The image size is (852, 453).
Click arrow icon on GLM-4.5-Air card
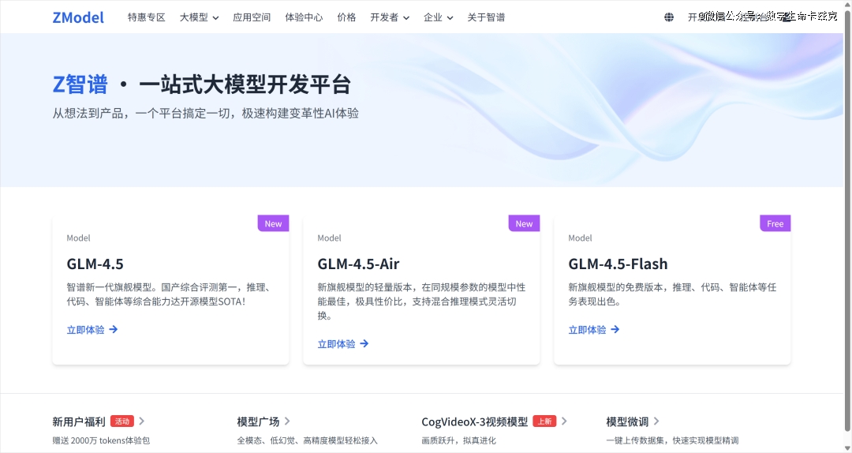tap(364, 344)
